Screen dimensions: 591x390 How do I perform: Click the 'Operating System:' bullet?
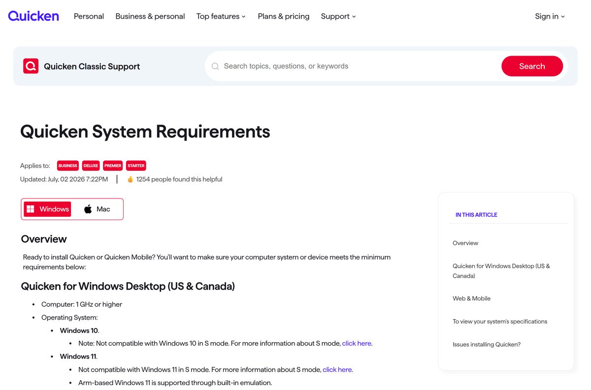tap(69, 318)
